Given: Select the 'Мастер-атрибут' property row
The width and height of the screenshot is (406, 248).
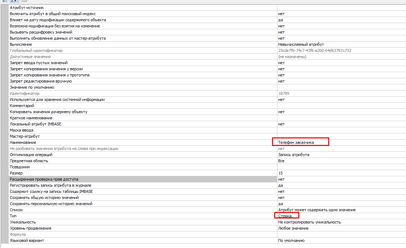Looking at the screenshot, I should point(207,137).
